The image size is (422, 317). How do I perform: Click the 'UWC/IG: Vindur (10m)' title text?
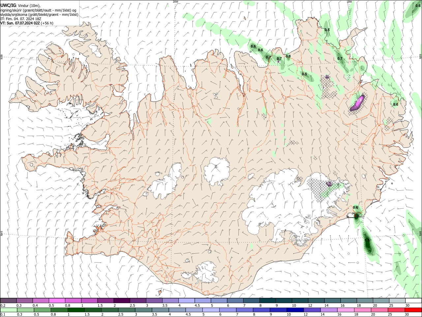[x=20, y=6]
